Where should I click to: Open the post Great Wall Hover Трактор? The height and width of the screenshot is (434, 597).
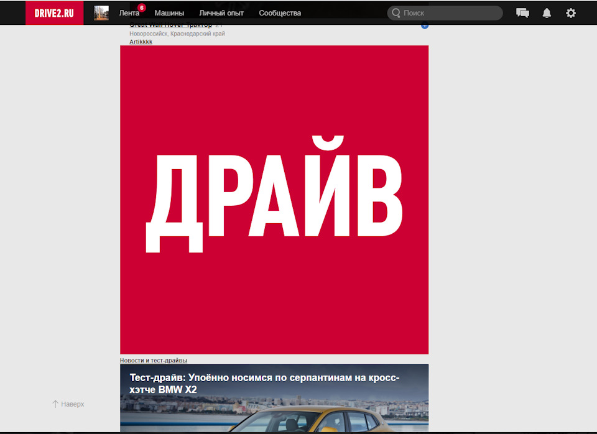point(170,24)
